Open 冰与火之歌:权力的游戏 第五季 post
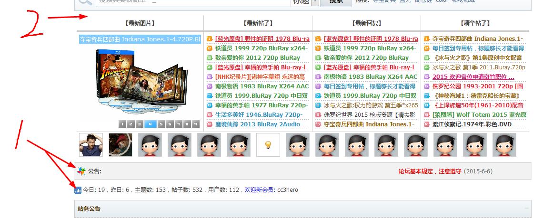This screenshot has height=218, width=553. [x=371, y=105]
